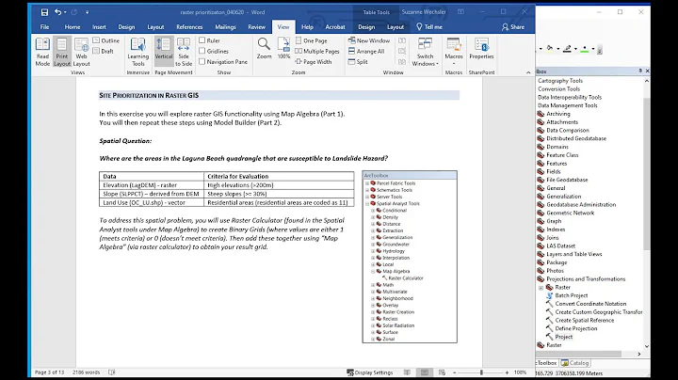The image size is (678, 380).
Task: Click the word count in status bar
Action: (x=86, y=372)
